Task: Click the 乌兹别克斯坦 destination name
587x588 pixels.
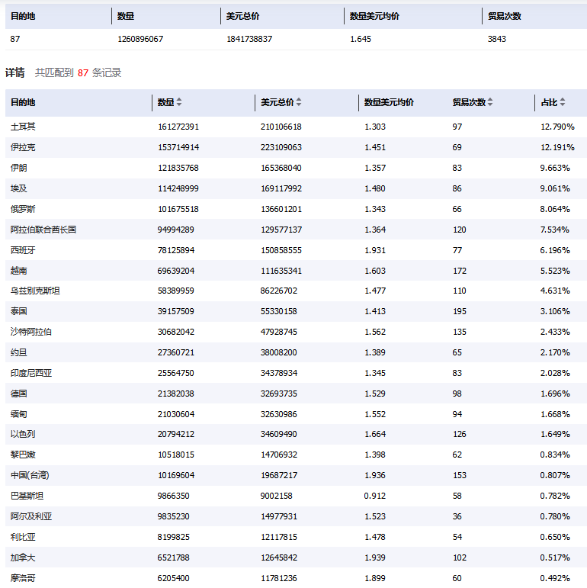Action: (35, 291)
